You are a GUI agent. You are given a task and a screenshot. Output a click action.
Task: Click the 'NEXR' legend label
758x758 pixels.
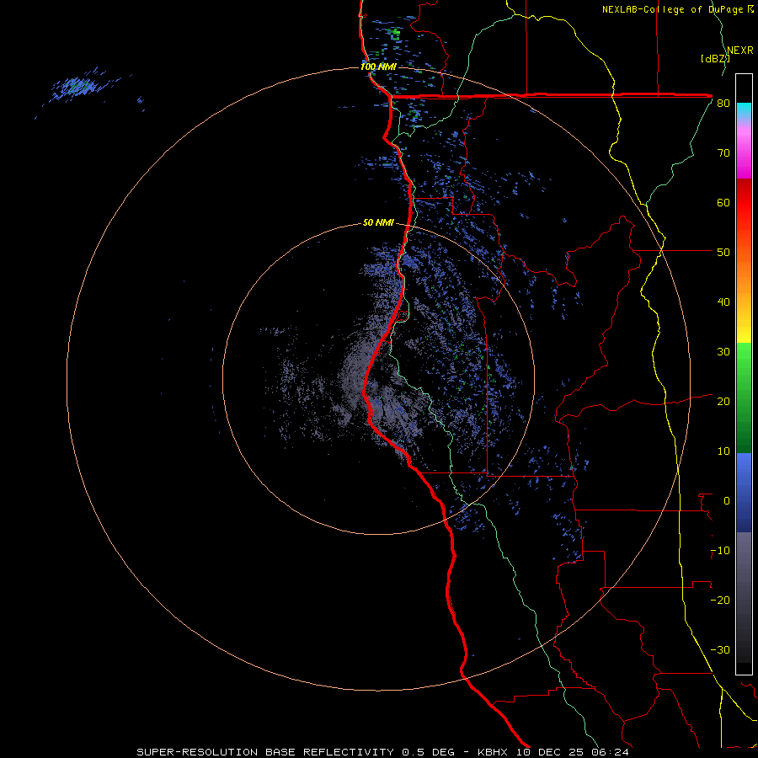pos(740,51)
